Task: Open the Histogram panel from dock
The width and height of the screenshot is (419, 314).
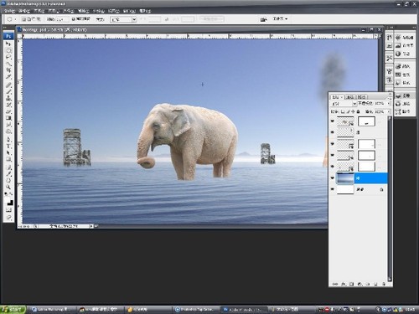Action: pos(405,45)
